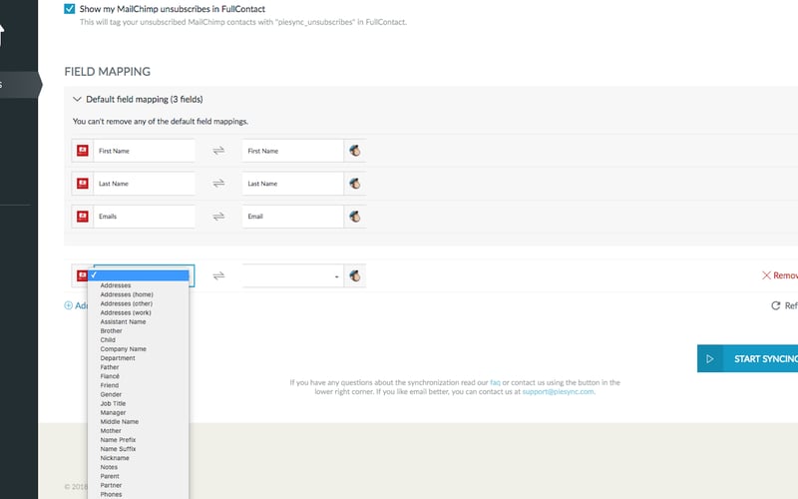
Task: Click the MailChimp First Name field
Action: click(292, 151)
